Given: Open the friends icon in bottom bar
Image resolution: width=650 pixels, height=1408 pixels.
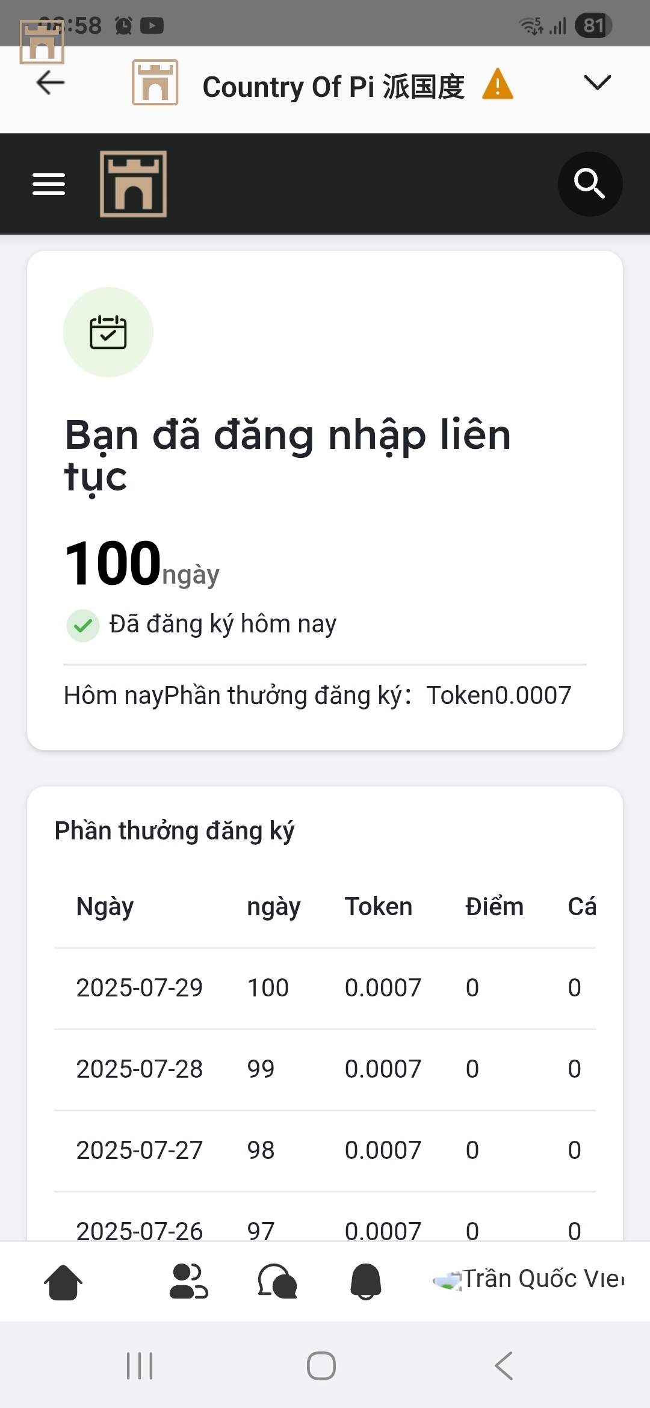Looking at the screenshot, I should point(188,1282).
